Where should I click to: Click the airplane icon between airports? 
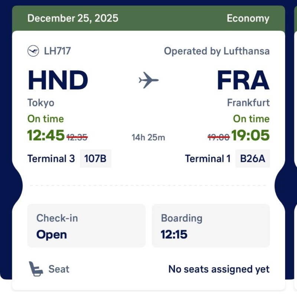click(148, 80)
